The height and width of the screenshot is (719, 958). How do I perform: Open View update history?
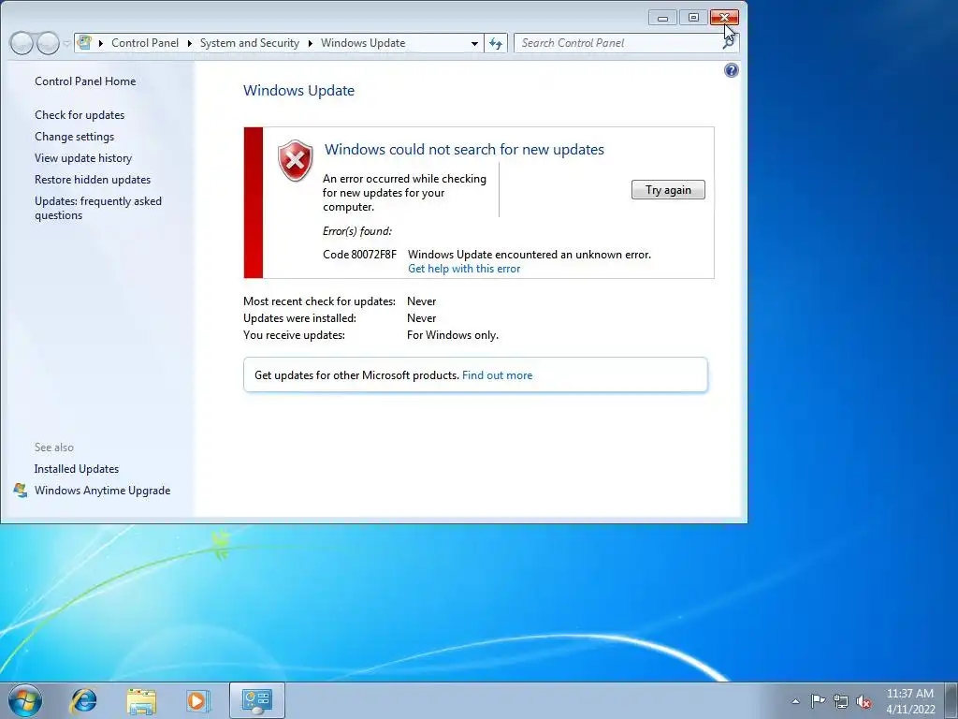coord(83,157)
